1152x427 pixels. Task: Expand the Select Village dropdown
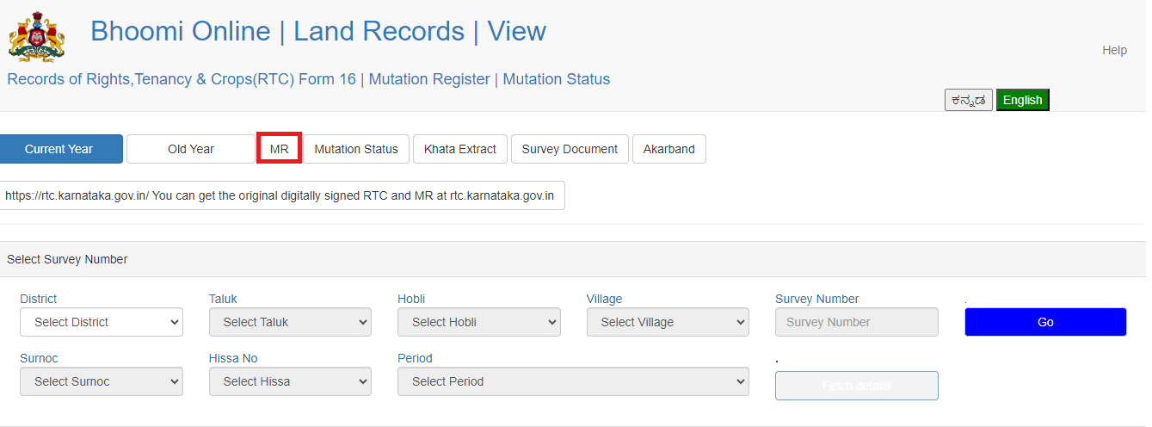point(668,322)
